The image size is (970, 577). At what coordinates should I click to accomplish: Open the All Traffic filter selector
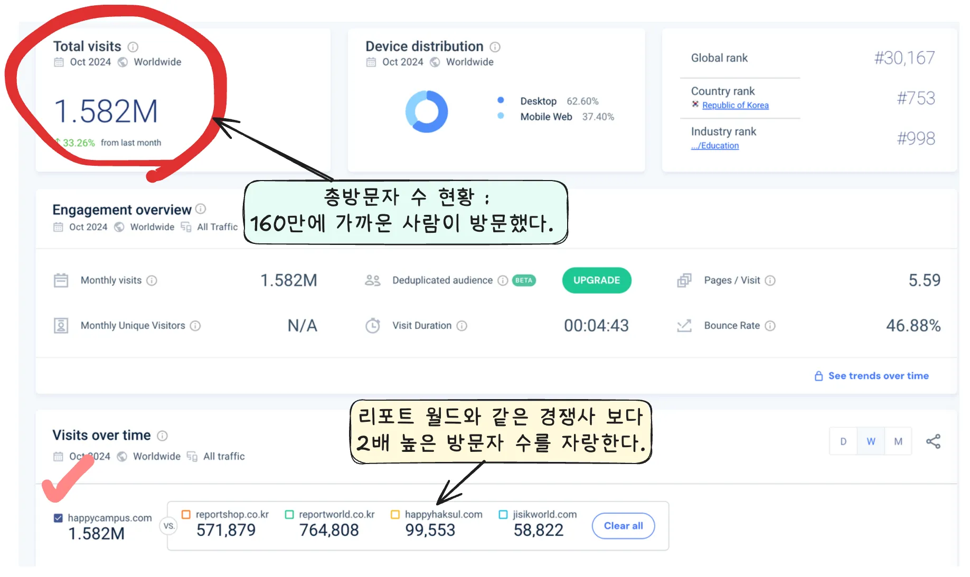point(216,227)
